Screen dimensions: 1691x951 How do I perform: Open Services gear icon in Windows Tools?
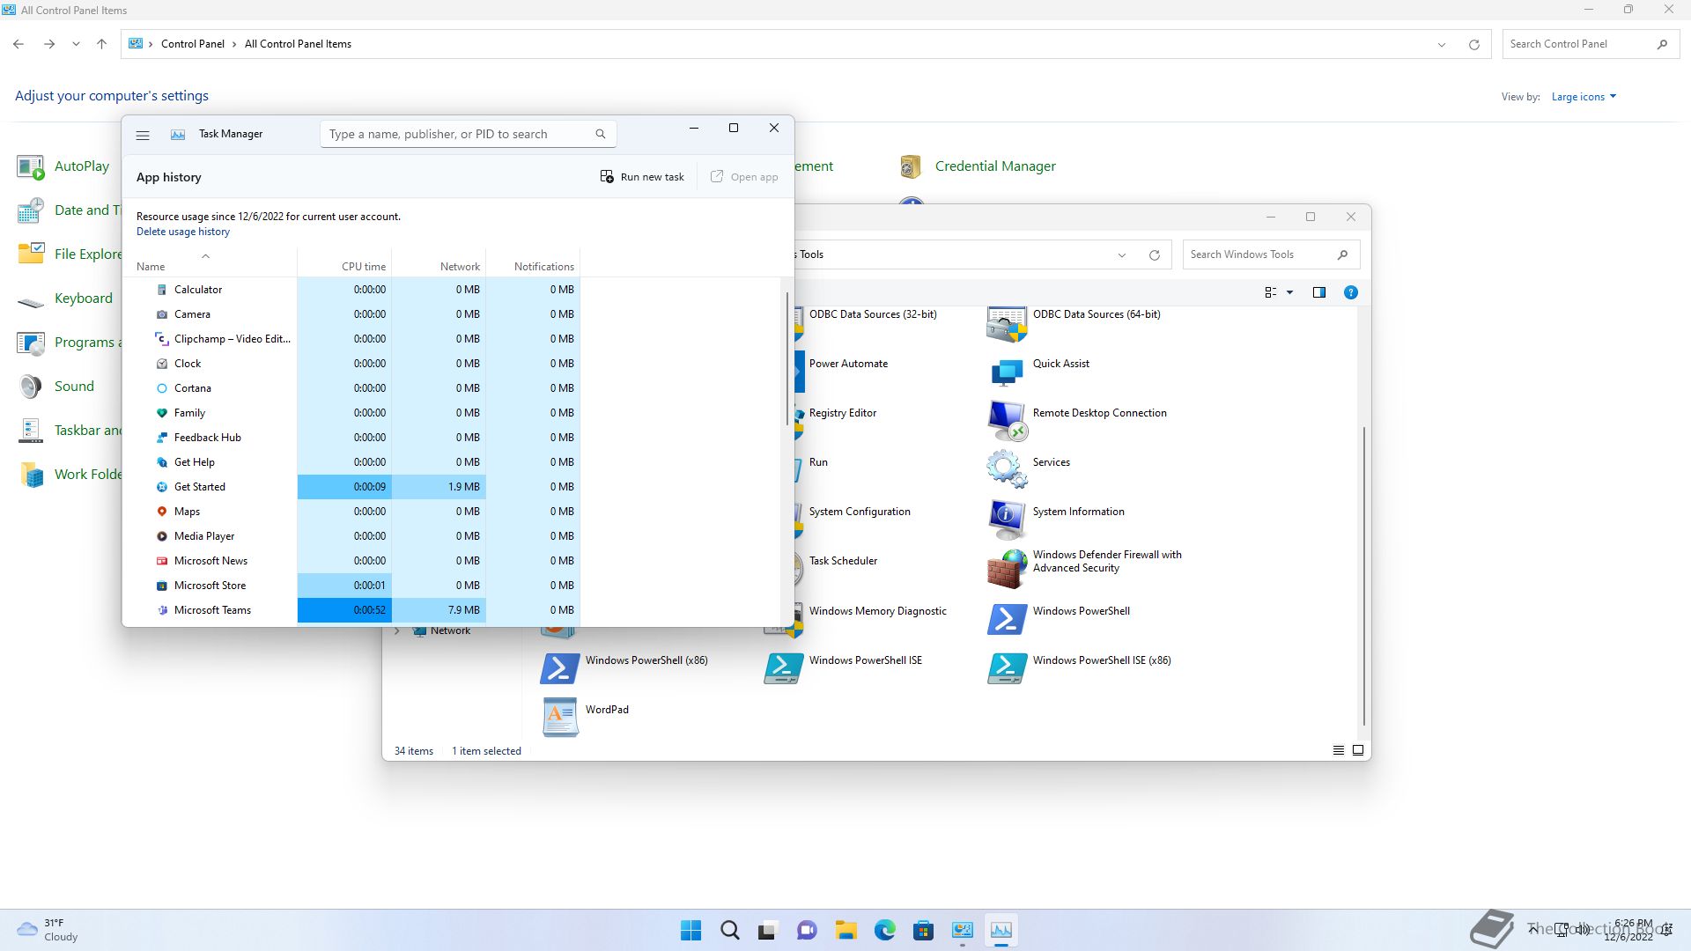click(x=1007, y=468)
